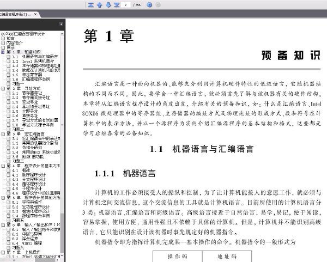
Task: Collapse the 第 7 章 上机操作 bookmark node
Action: (x=3, y=252)
